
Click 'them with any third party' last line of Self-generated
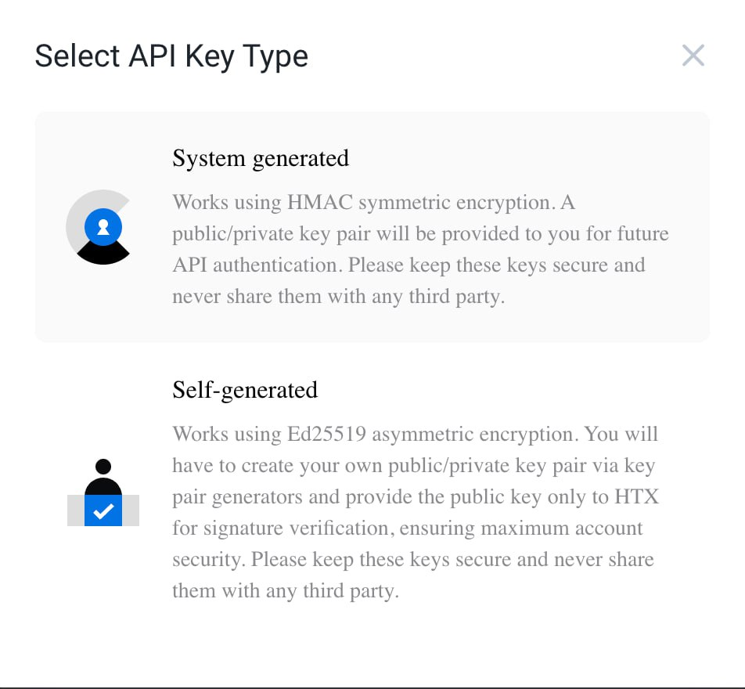(x=286, y=591)
